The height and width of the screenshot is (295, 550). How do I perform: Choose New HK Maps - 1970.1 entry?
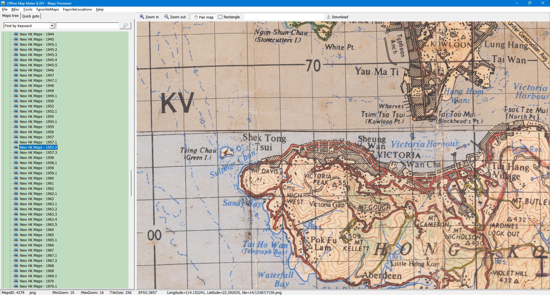pos(38,286)
